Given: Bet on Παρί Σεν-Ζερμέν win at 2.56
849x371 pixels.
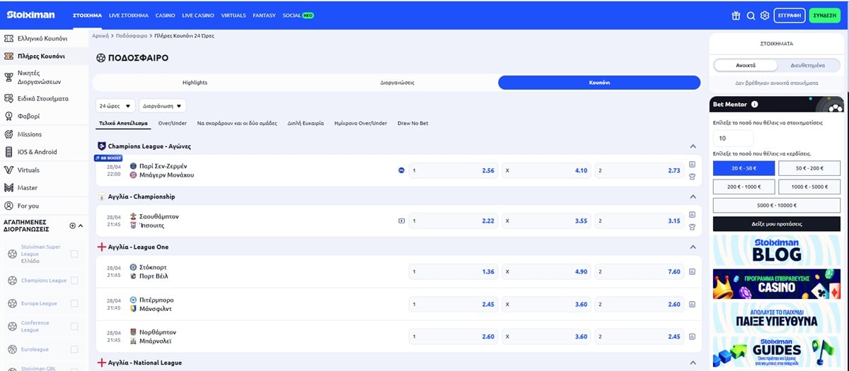Looking at the screenshot, I should (x=454, y=170).
